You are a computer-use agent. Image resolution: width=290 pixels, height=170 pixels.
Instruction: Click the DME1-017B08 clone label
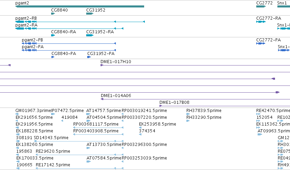[174, 102]
